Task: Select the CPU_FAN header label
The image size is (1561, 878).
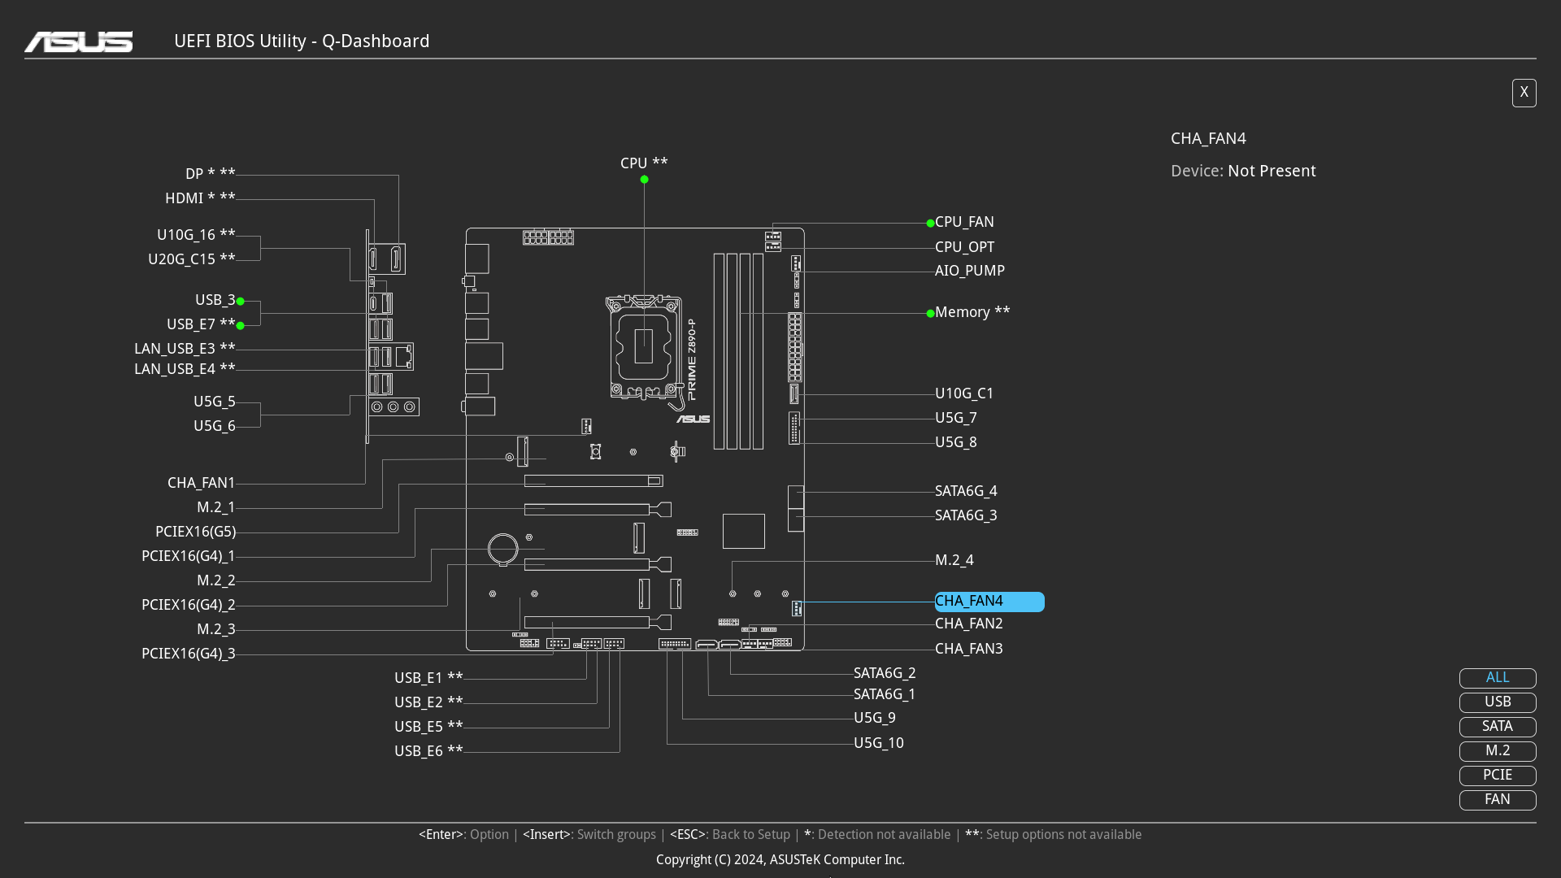Action: tap(964, 222)
